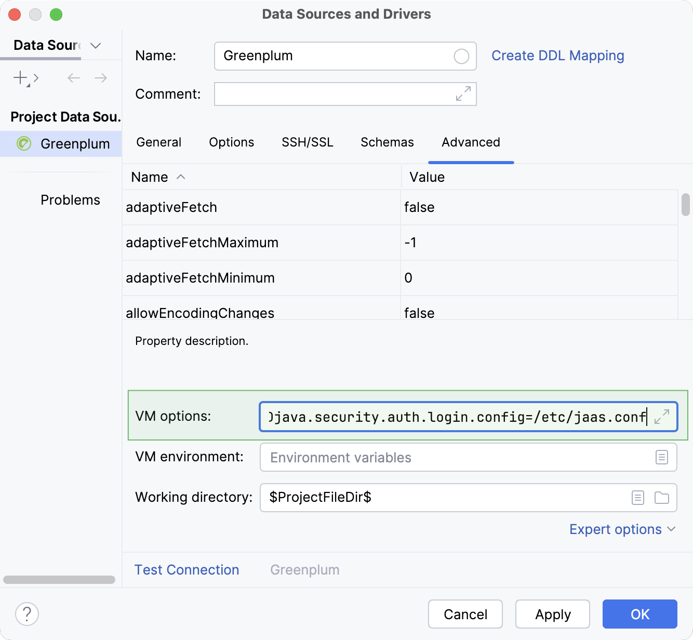The height and width of the screenshot is (640, 693).
Task: Expand the VM options editor icon
Action: click(661, 417)
